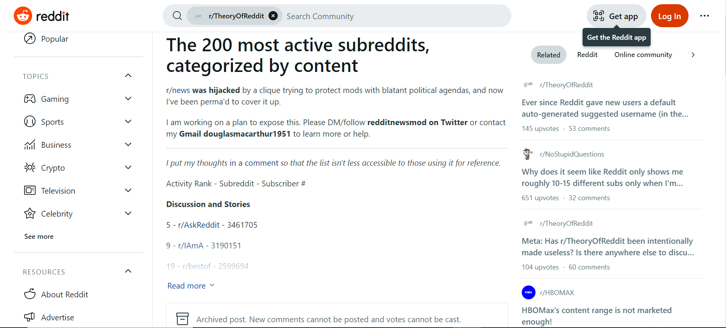Switch to the Reddit tab
The height and width of the screenshot is (328, 726).
pos(587,54)
